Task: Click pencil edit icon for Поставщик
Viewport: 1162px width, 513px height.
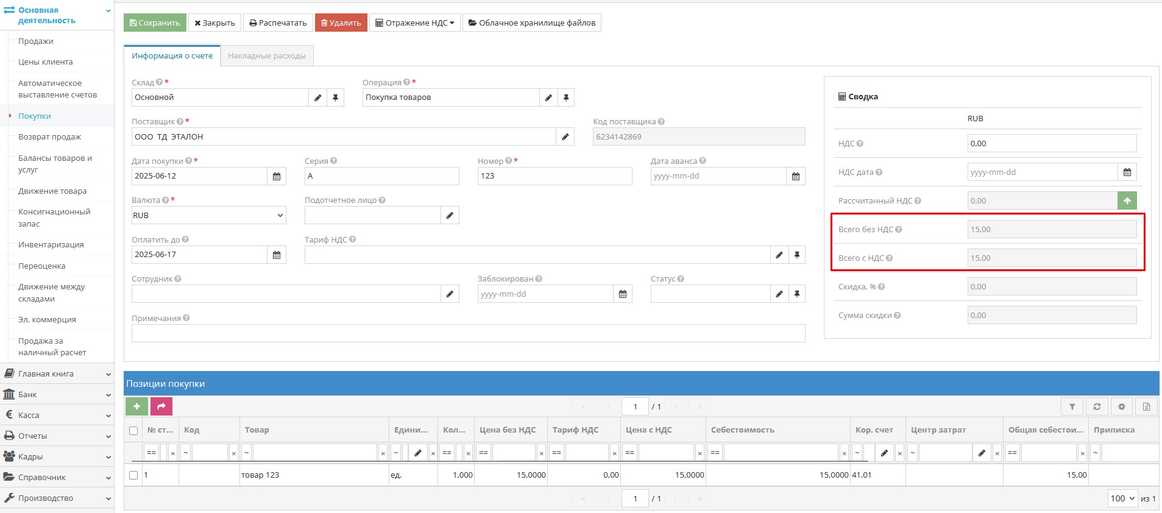Action: 565,137
